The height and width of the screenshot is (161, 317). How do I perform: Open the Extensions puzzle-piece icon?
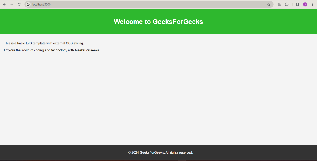coord(287,4)
